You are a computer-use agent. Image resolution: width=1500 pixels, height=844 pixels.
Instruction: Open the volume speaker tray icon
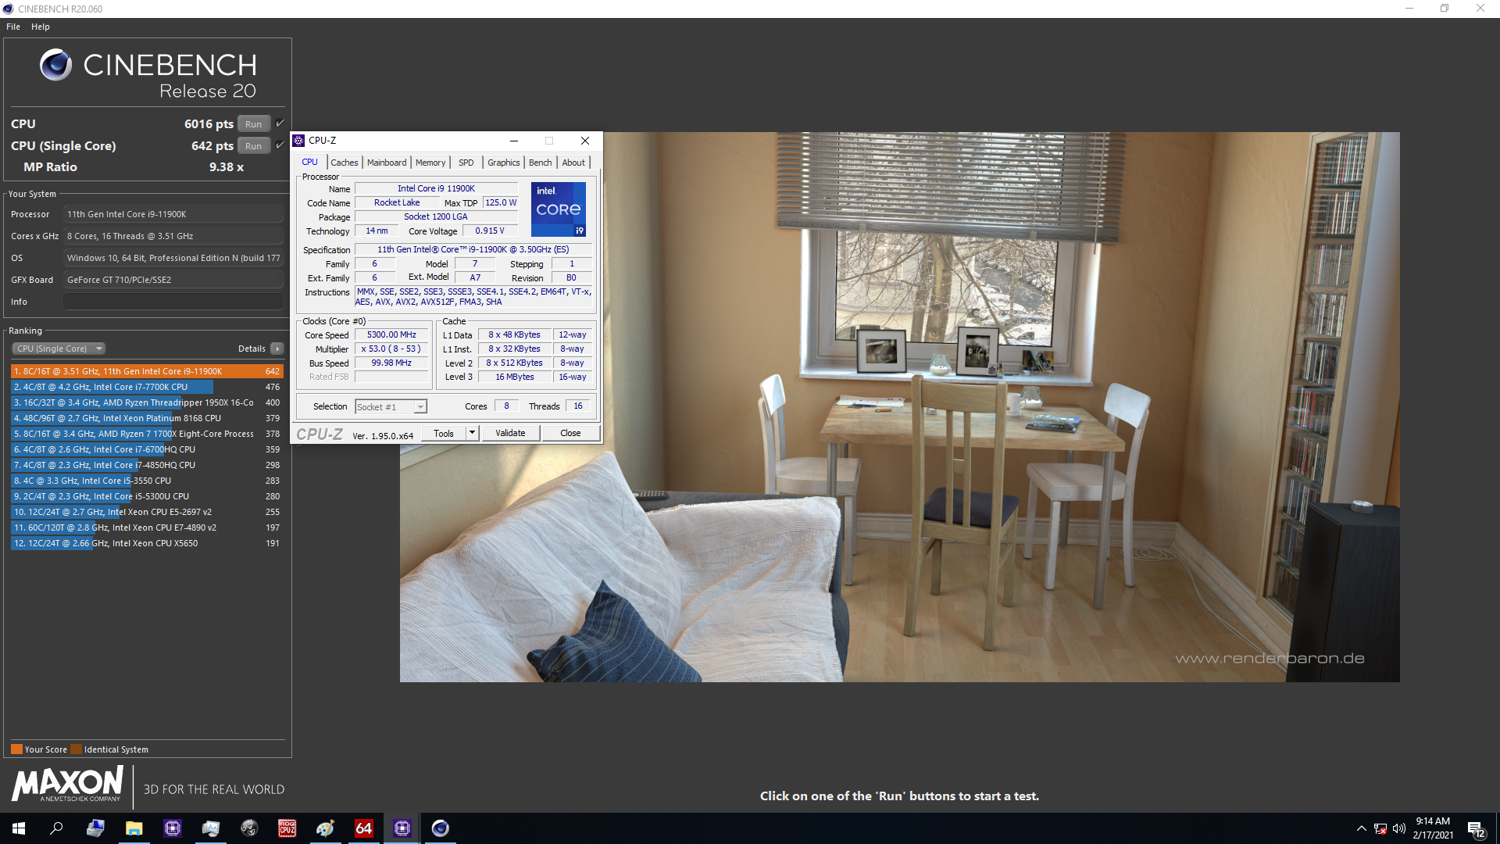pyautogui.click(x=1399, y=828)
